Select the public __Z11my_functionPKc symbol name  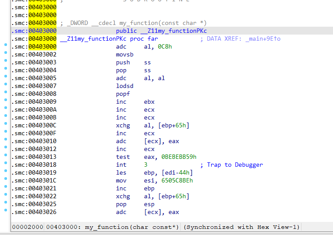[x=174, y=31]
